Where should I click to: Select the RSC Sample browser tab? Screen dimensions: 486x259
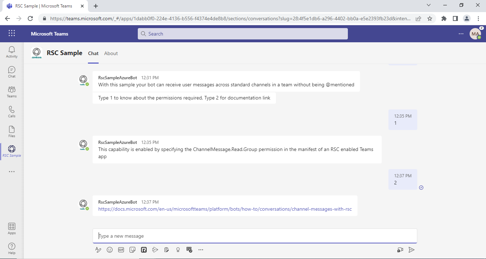tap(45, 6)
